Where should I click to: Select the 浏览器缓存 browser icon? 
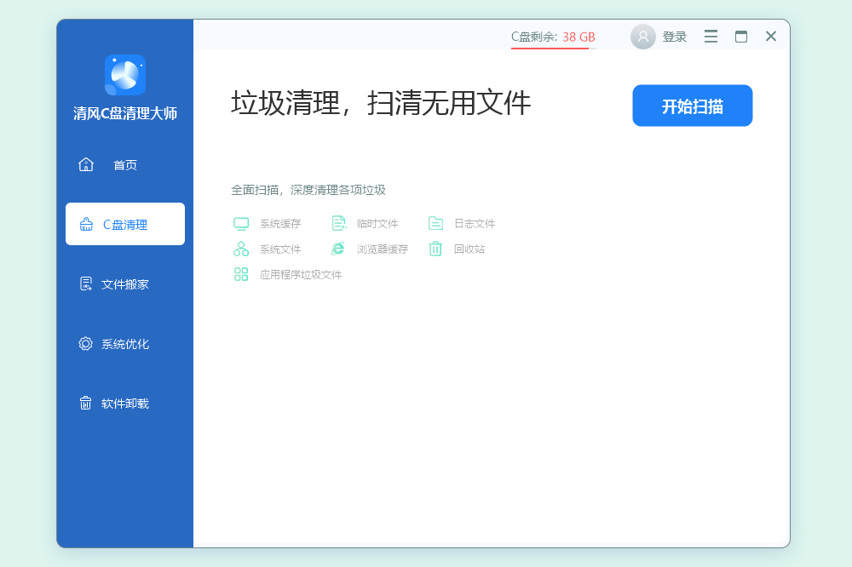coord(338,249)
